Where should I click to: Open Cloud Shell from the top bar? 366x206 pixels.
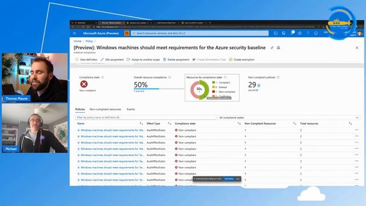[276, 33]
